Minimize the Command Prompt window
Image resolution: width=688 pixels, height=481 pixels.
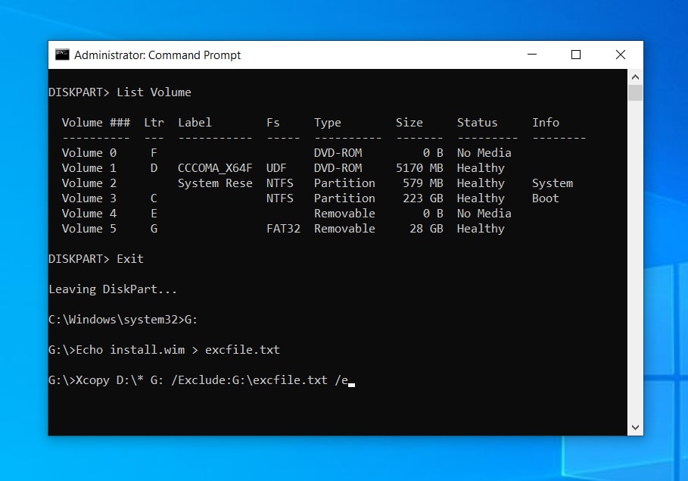tap(531, 55)
